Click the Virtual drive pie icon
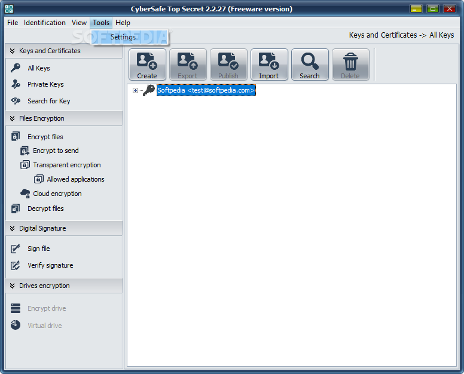Image resolution: width=464 pixels, height=374 pixels. click(x=16, y=325)
